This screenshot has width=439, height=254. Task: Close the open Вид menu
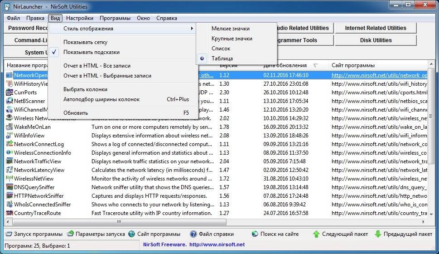[55, 18]
